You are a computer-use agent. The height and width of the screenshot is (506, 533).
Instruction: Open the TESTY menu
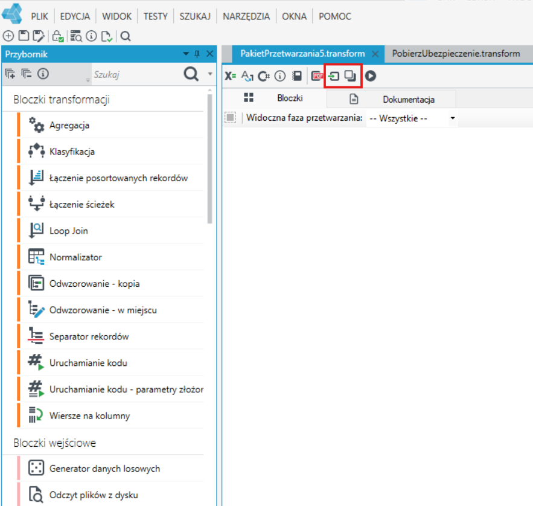pos(155,16)
